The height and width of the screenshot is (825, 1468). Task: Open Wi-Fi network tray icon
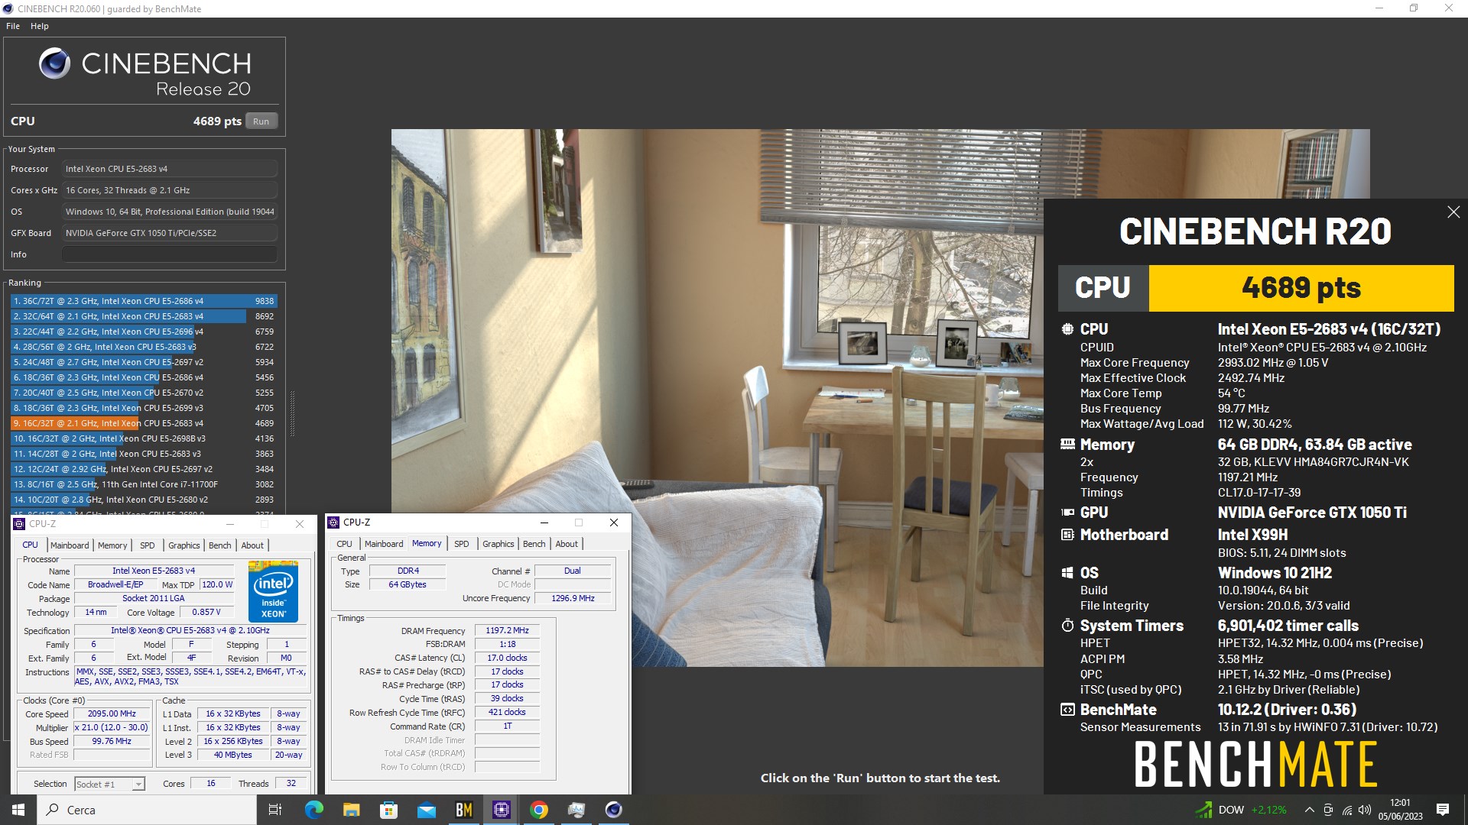coord(1346,810)
